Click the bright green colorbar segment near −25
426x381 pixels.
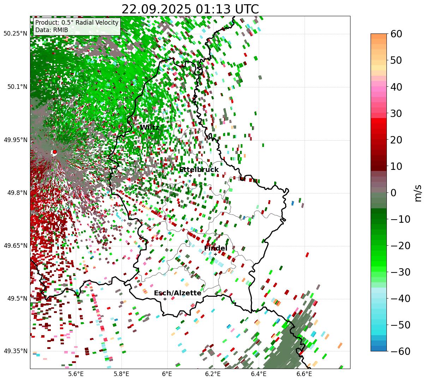pyautogui.click(x=379, y=259)
